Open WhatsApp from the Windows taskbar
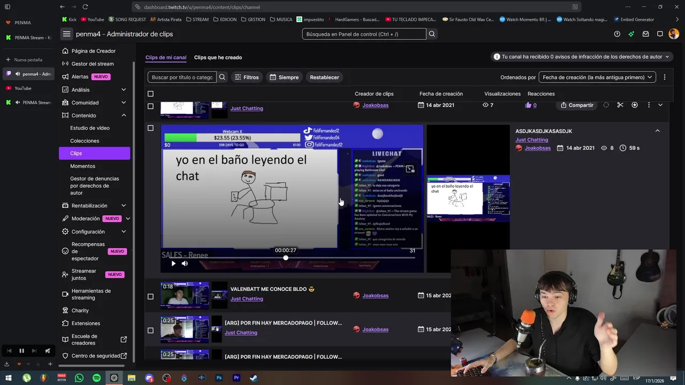Image resolution: width=685 pixels, height=385 pixels. (x=79, y=378)
